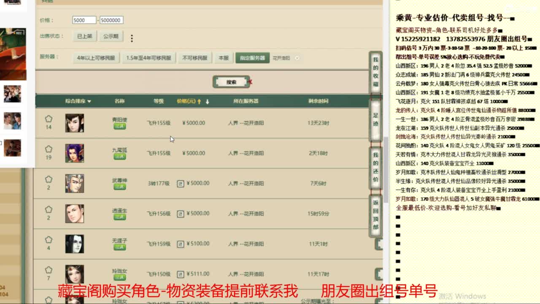Open the 无涯子 listing name link

point(119,240)
